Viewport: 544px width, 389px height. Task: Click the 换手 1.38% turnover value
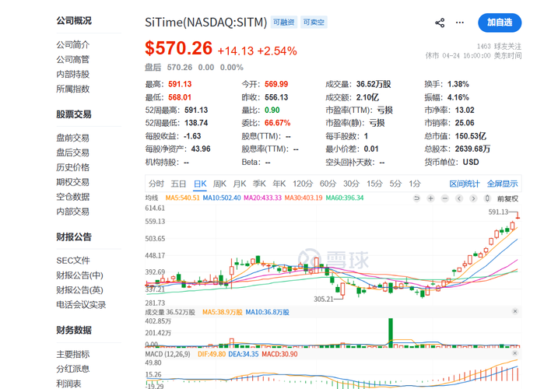(458, 84)
